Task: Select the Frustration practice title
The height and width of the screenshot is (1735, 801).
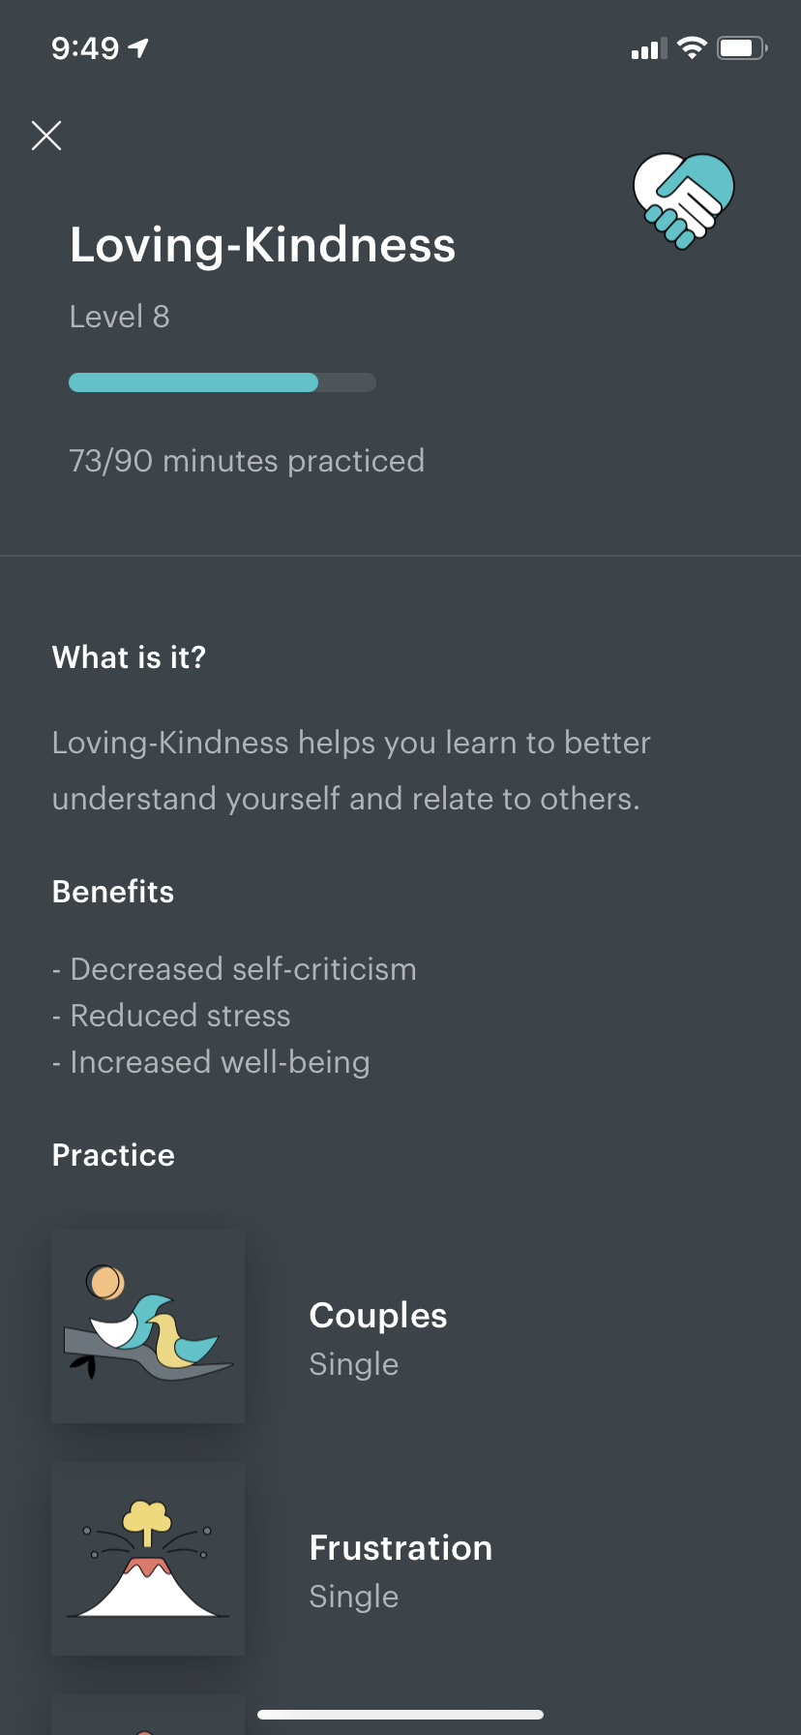Action: [400, 1547]
